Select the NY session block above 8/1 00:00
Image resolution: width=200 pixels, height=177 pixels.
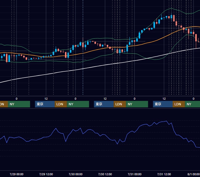point(192,104)
